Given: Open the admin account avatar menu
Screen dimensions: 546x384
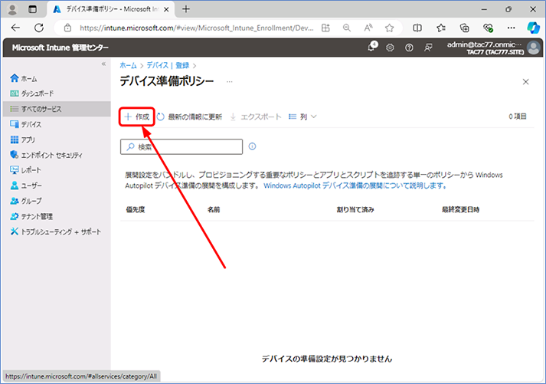Looking at the screenshot, I should pos(534,48).
